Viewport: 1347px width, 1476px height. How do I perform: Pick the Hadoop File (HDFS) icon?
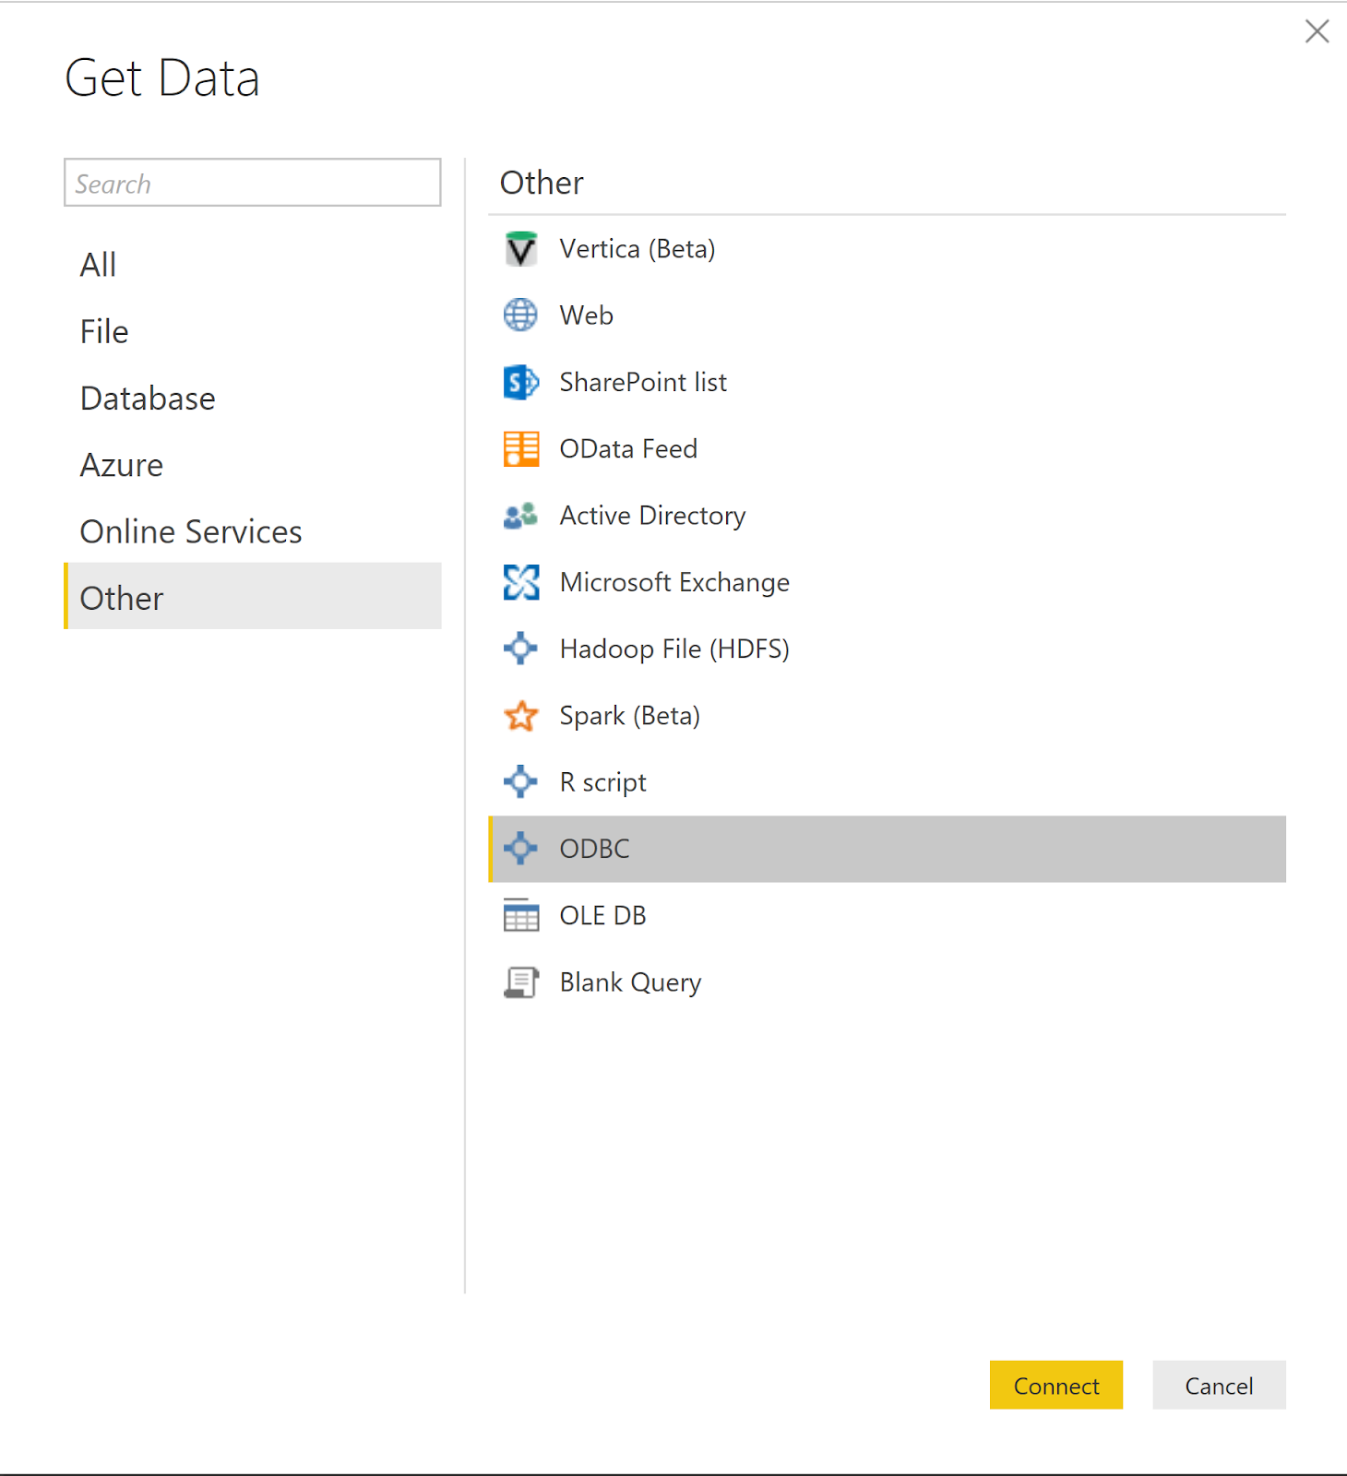click(521, 649)
